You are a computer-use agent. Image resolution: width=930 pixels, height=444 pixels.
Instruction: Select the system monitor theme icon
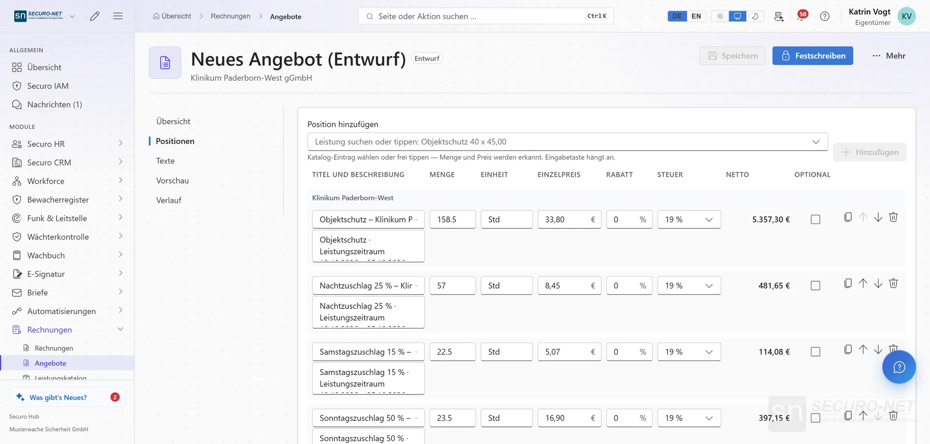[x=737, y=16]
